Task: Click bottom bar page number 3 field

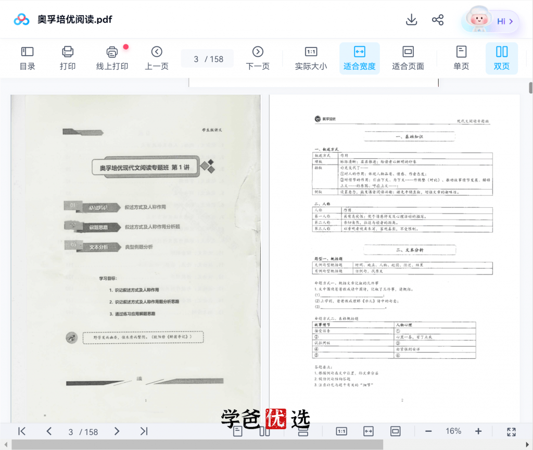Action: point(71,432)
